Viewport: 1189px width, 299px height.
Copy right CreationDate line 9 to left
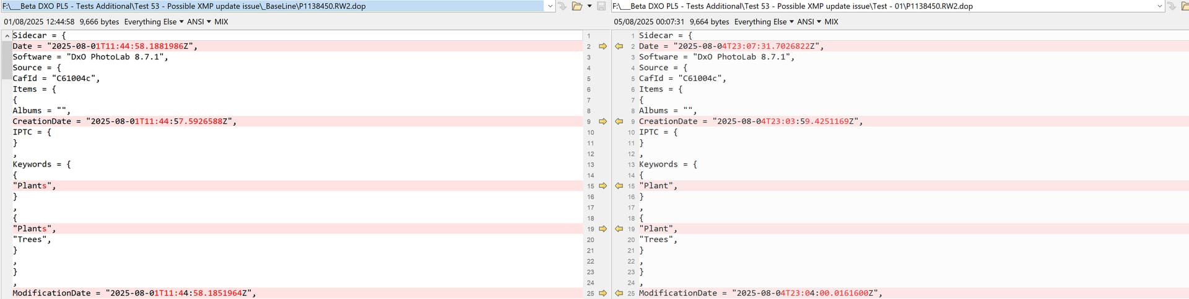(x=619, y=122)
